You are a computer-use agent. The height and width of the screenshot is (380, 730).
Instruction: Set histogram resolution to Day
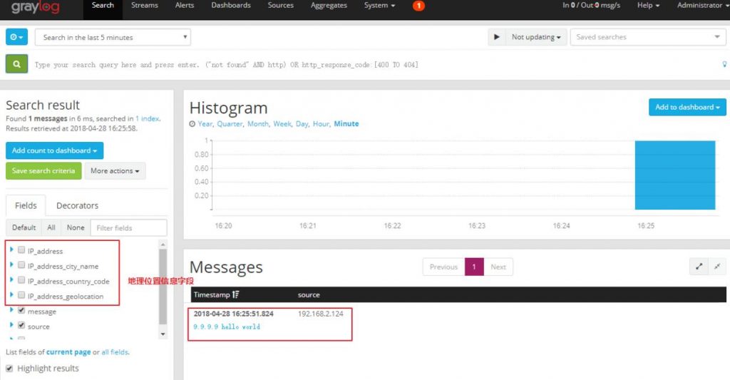point(302,124)
